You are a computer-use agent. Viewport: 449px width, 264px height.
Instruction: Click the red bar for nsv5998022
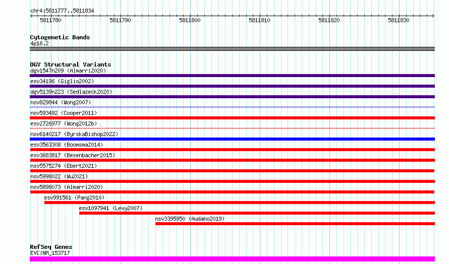point(232,181)
